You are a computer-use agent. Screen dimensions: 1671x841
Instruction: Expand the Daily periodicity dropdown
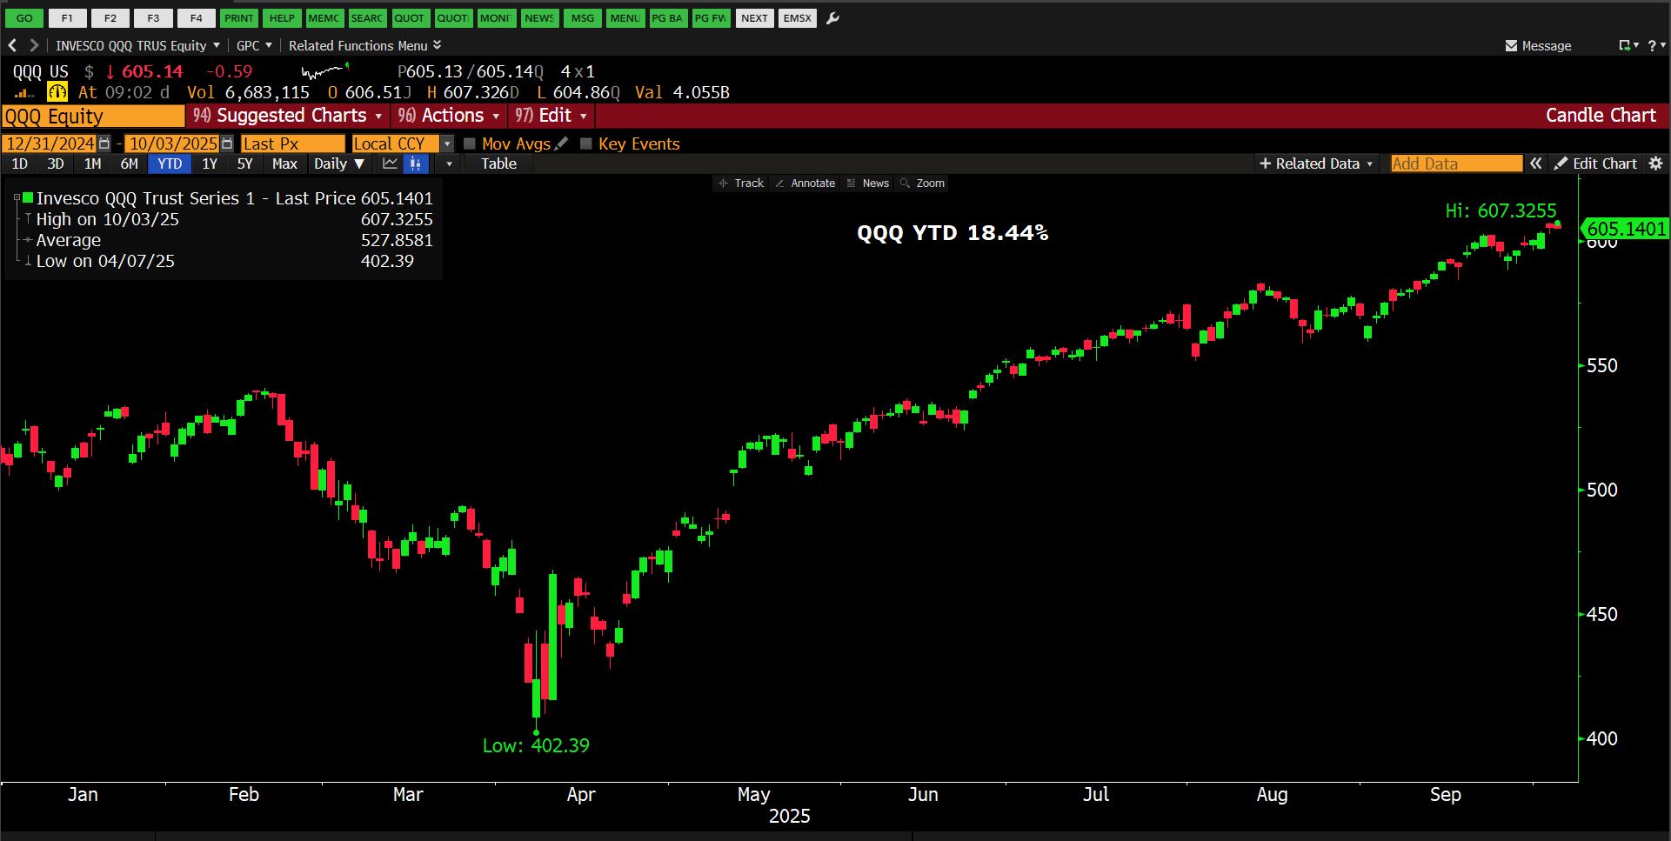339,164
